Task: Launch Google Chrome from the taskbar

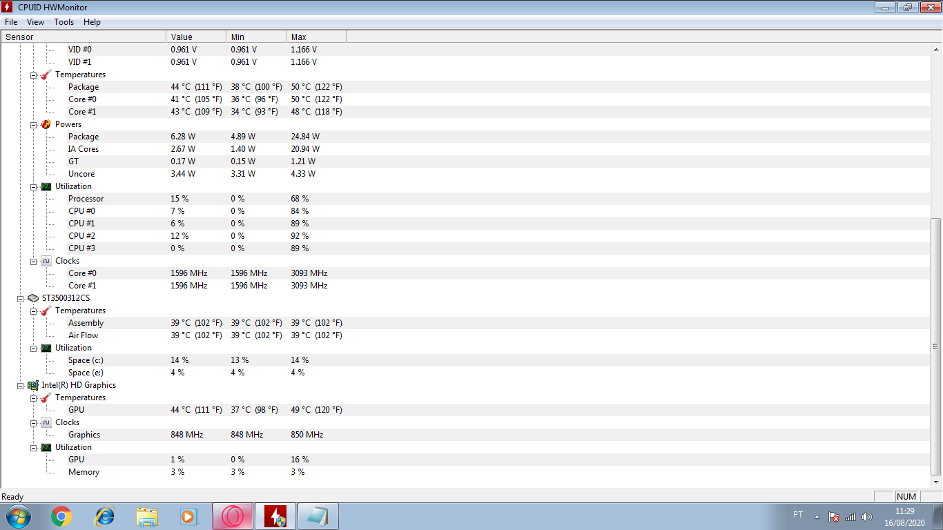Action: (x=61, y=516)
